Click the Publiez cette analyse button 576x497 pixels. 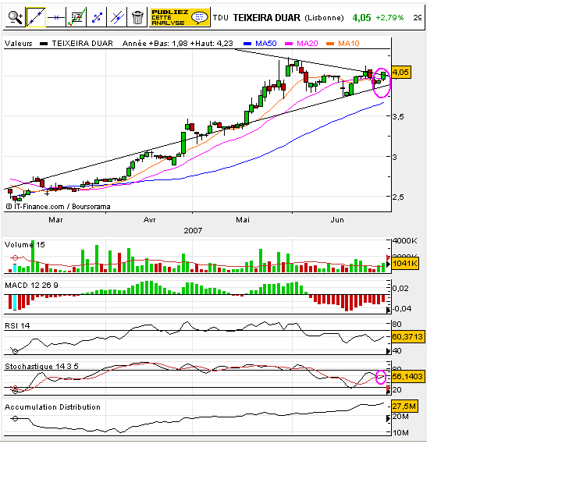point(180,17)
